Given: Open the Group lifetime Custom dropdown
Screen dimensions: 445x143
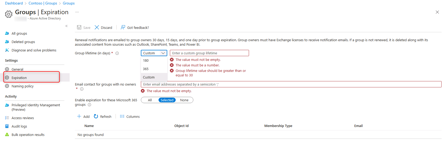Looking at the screenshot, I should pyautogui.click(x=154, y=53).
